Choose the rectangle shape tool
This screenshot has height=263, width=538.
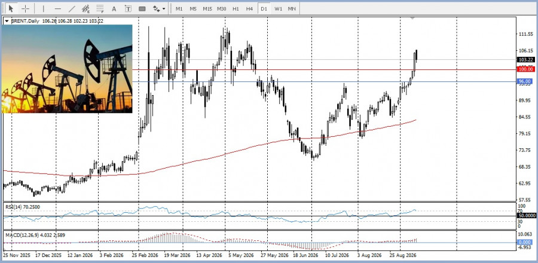tap(142, 8)
